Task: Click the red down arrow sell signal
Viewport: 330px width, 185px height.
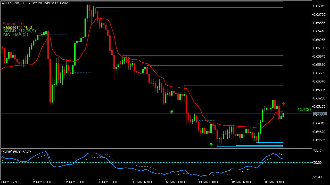Action: [x=283, y=103]
